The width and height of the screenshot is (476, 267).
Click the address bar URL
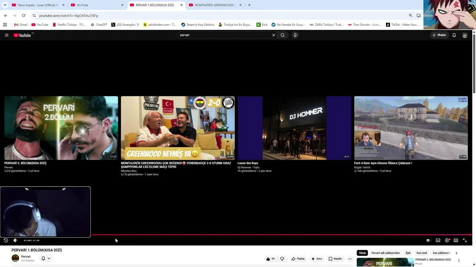[68, 16]
